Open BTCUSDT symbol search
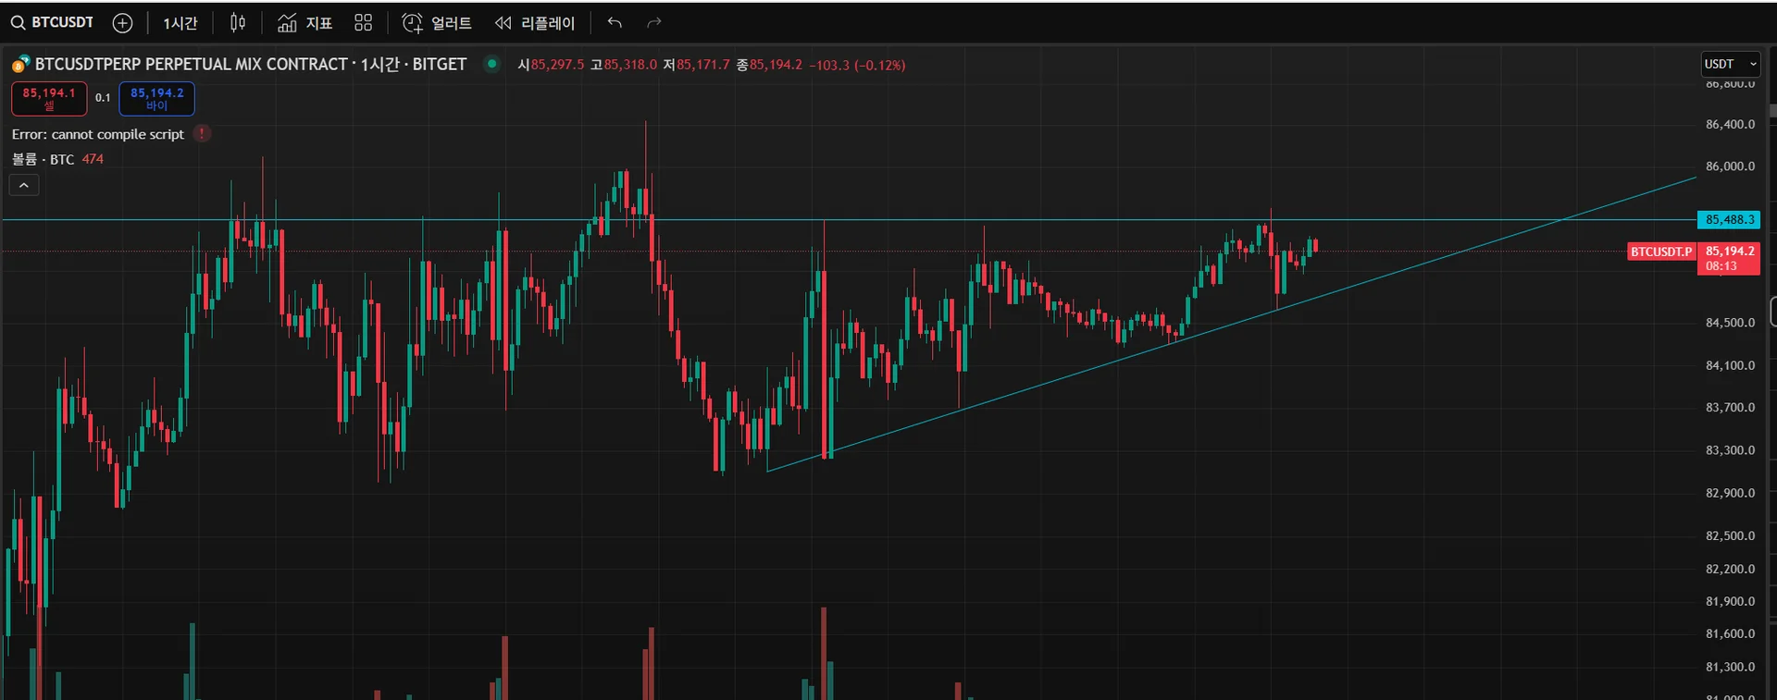Image resolution: width=1777 pixels, height=700 pixels. tap(53, 23)
